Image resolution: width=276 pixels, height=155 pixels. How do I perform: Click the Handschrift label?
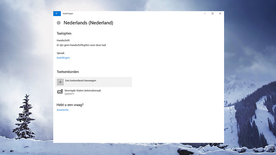63,40
